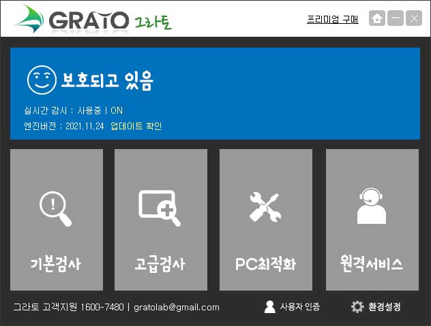Click the 그라토 고객지원 1600-7480 text
Viewport: 431px width, 326px height.
(x=69, y=307)
